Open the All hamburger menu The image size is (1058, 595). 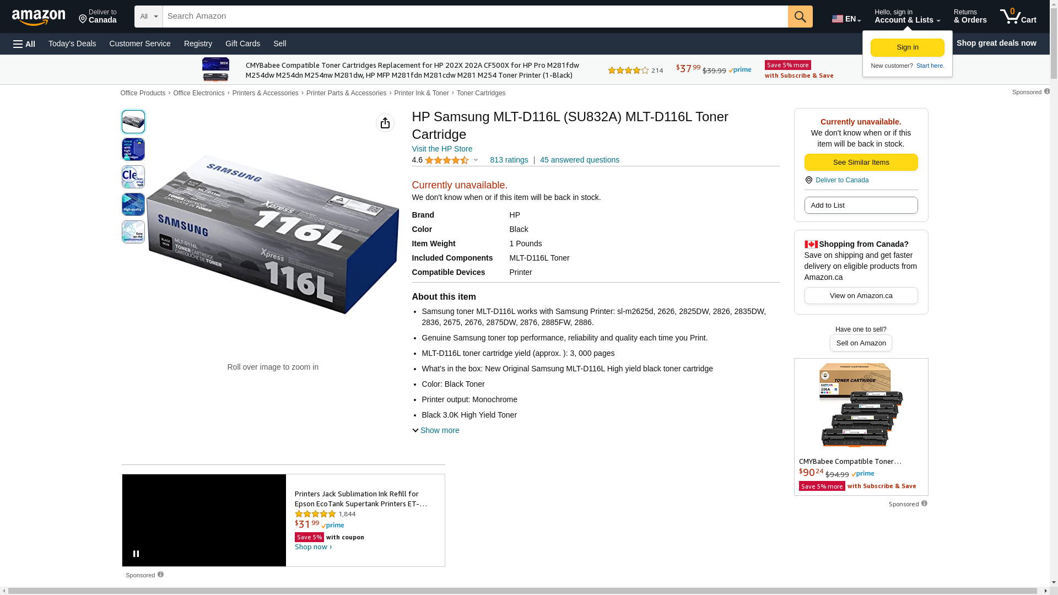click(24, 44)
